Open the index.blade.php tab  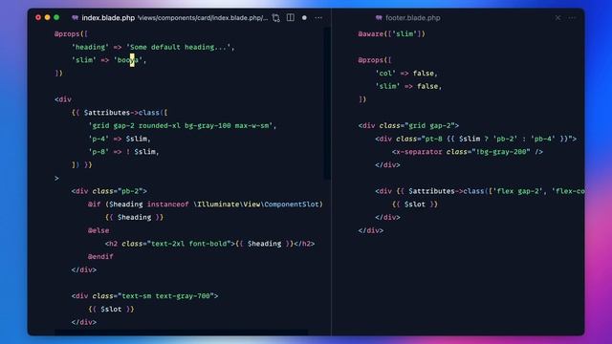coord(108,18)
